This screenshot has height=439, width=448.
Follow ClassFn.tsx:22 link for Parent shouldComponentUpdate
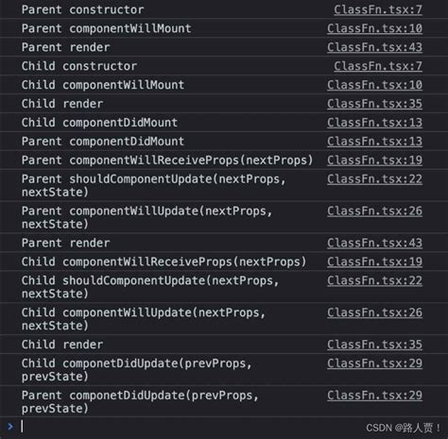[x=374, y=179]
